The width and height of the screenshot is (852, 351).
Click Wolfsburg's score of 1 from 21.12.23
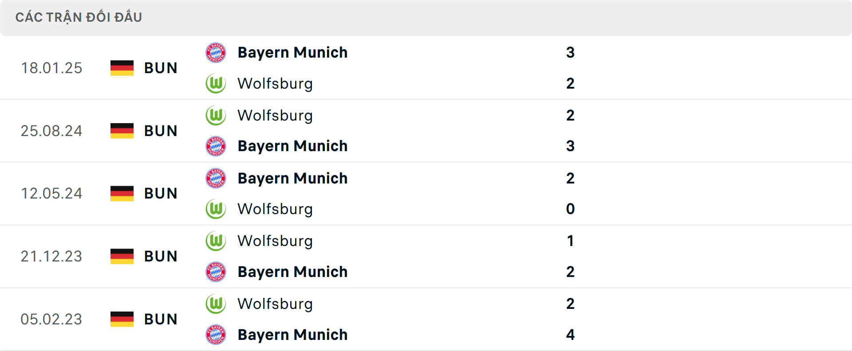[x=571, y=241]
